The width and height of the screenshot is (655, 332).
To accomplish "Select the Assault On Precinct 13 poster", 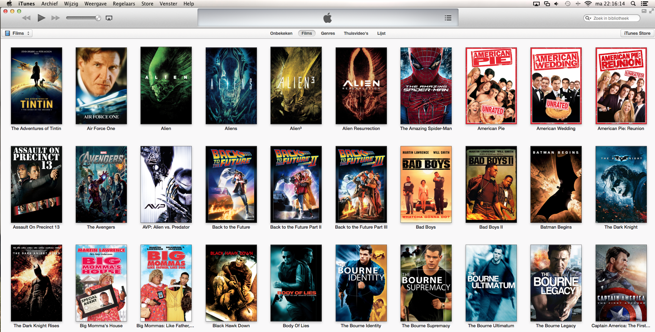I will [x=37, y=184].
